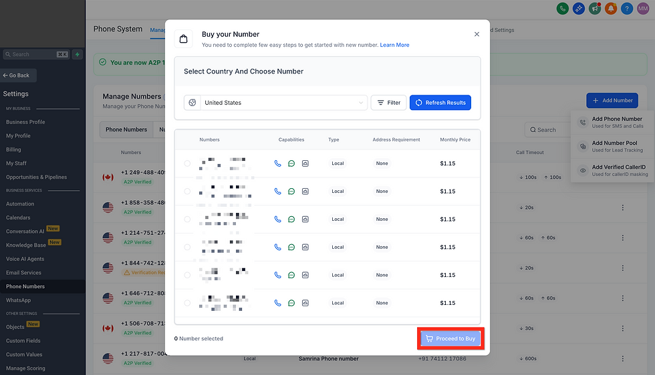Open My Staff in sidebar
The image size is (655, 375).
pos(16,163)
